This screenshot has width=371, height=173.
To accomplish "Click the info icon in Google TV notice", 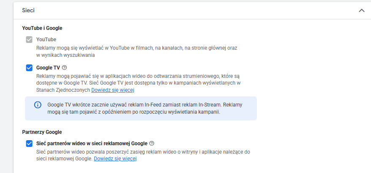I will (x=38, y=105).
